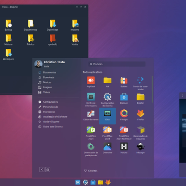Open Centro de informações

(91, 100)
